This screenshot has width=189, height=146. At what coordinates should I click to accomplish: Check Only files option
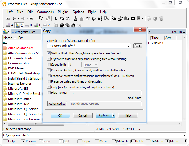pyautogui.click(x=49, y=87)
